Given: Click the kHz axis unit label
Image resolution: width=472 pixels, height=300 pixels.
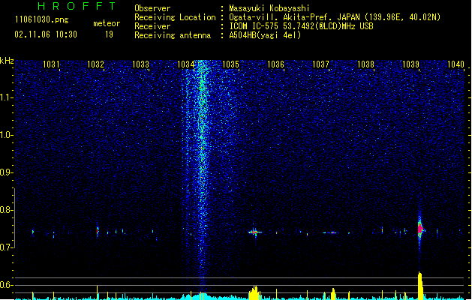Looking at the screenshot, I should (x=7, y=61).
